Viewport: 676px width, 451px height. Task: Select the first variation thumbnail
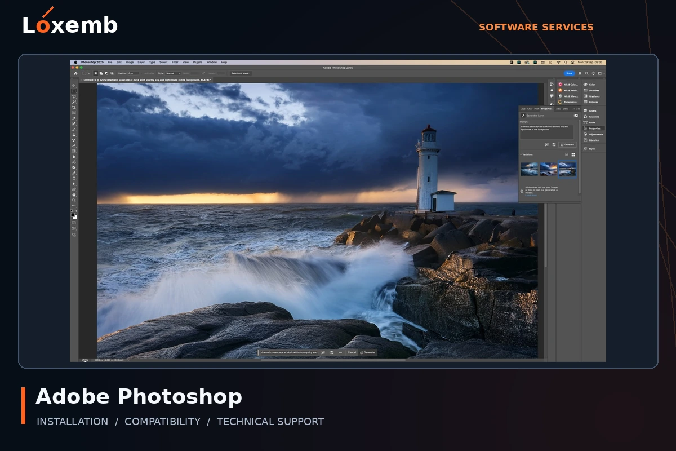(x=530, y=169)
